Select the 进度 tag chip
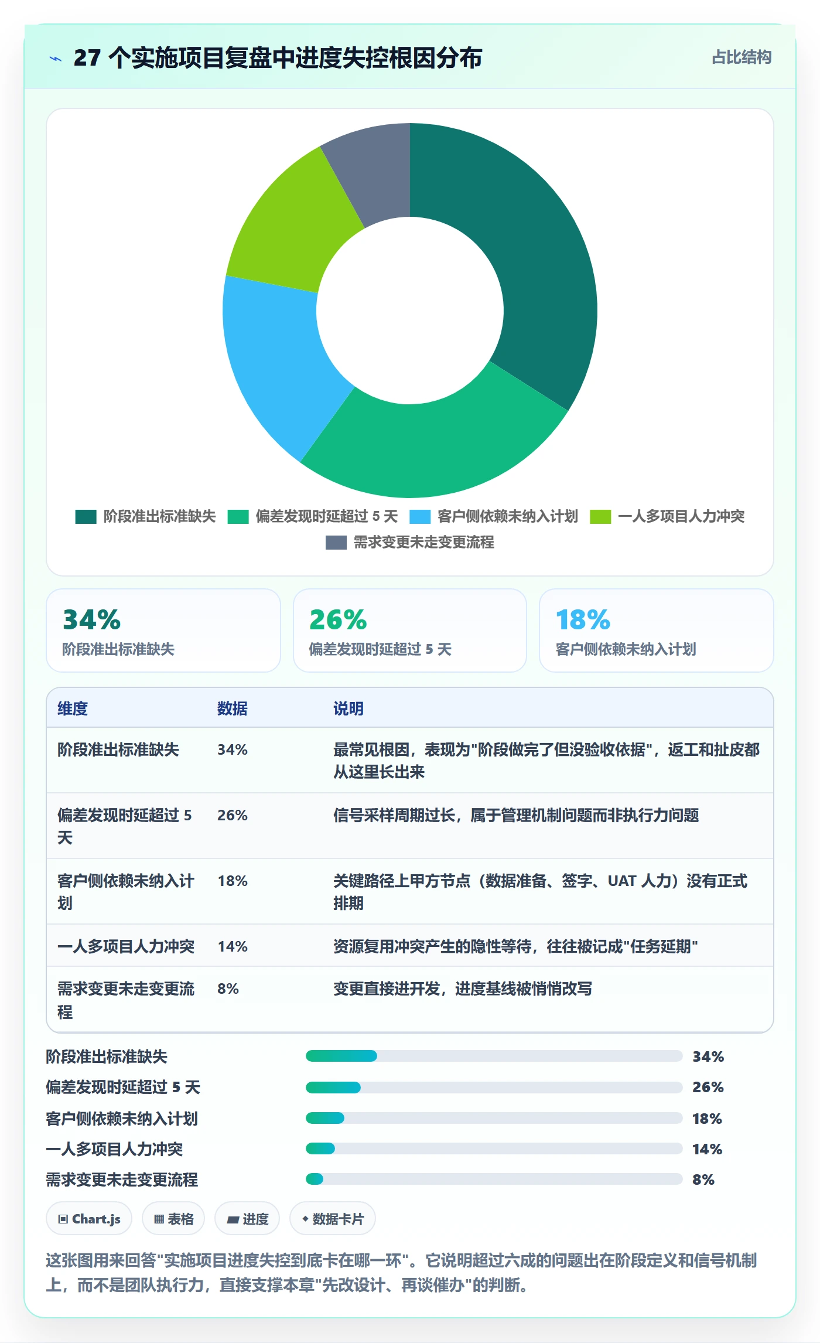The image size is (820, 1343). (x=247, y=1219)
